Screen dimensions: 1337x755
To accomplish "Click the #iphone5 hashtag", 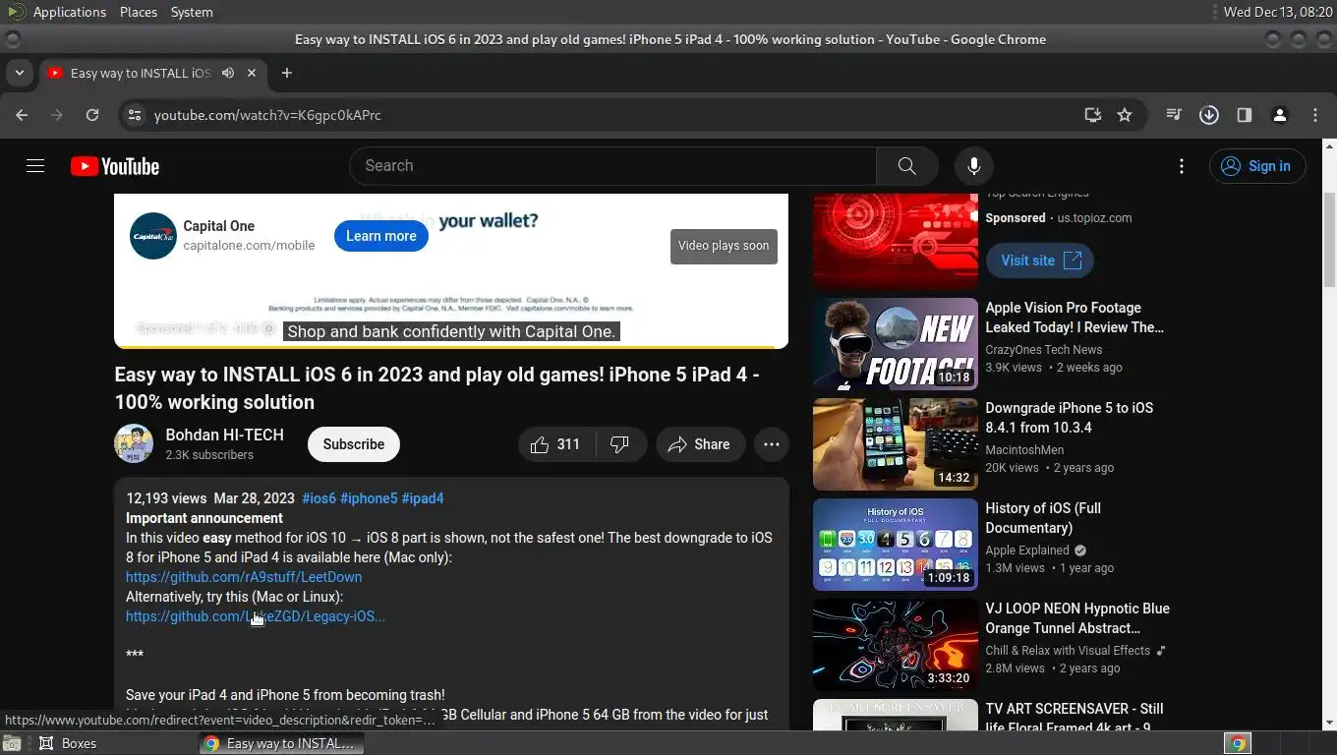I will [369, 498].
